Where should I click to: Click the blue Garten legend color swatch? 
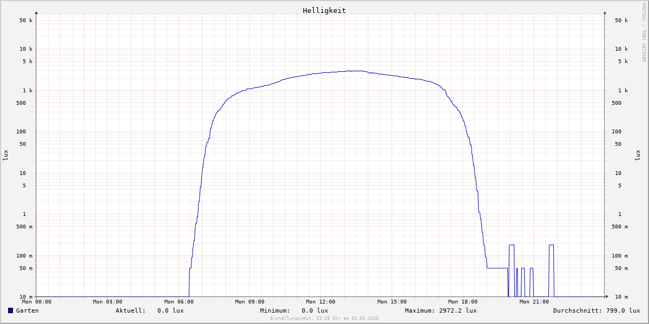point(10,310)
